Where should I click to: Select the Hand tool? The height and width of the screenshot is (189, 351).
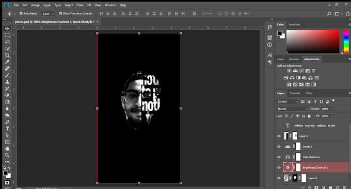point(7,148)
